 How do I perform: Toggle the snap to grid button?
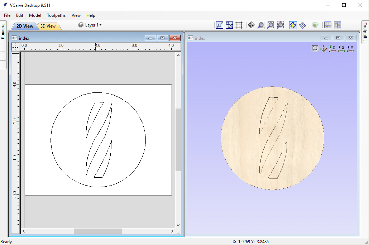coord(239,25)
